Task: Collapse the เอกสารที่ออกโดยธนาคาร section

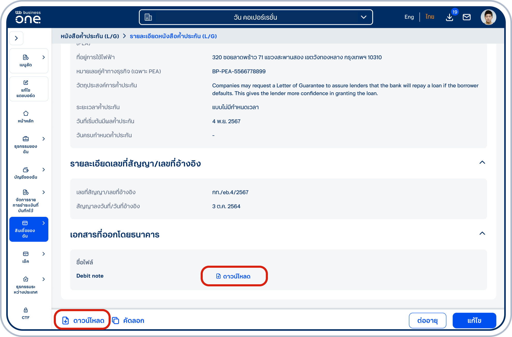Action: (482, 233)
